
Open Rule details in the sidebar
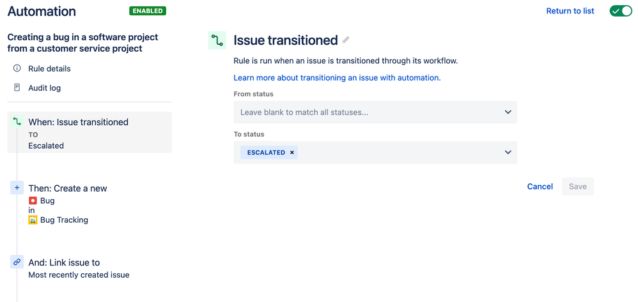[x=49, y=69]
